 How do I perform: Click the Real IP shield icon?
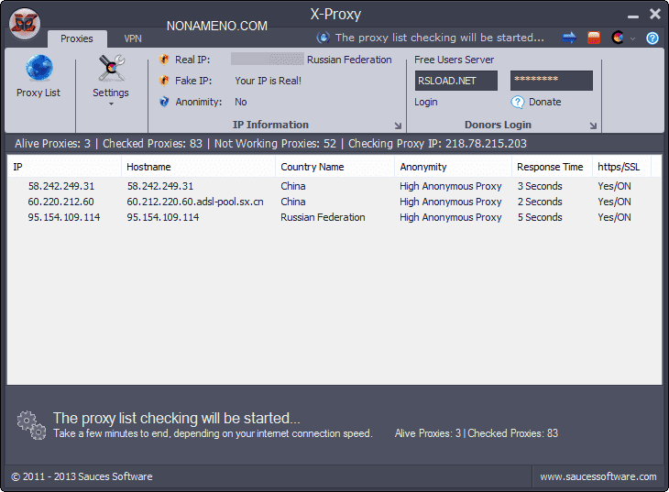click(164, 60)
